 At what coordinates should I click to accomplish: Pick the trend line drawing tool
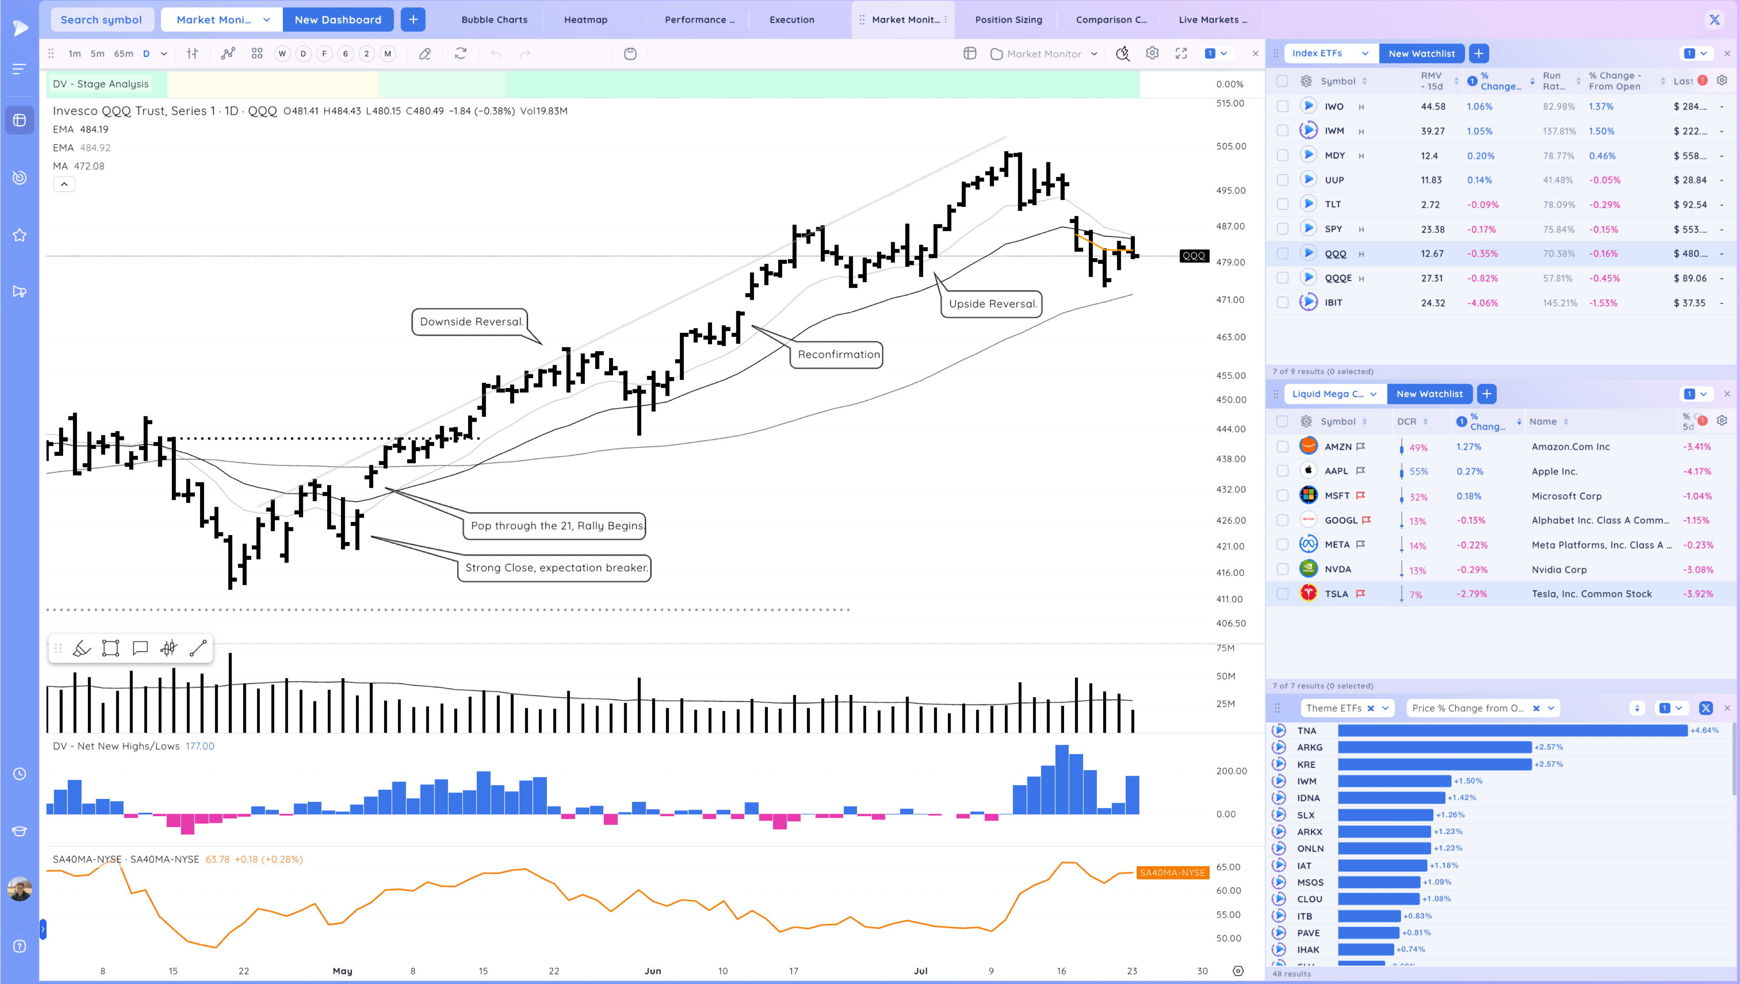coord(198,649)
